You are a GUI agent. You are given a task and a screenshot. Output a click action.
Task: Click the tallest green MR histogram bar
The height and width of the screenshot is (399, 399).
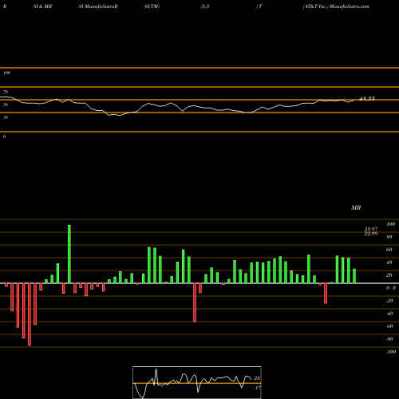coord(69,254)
